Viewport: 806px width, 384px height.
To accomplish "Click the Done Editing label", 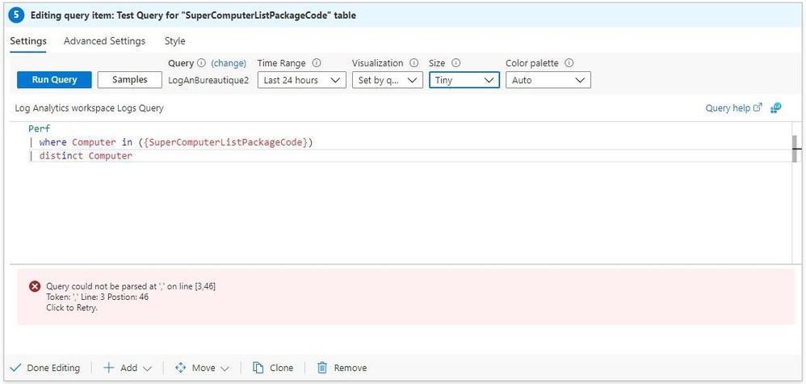I will [x=53, y=368].
